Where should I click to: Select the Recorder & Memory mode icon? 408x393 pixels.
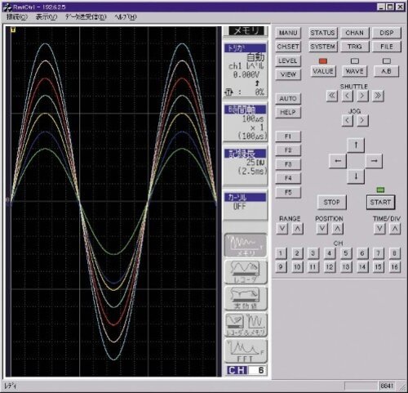246,324
